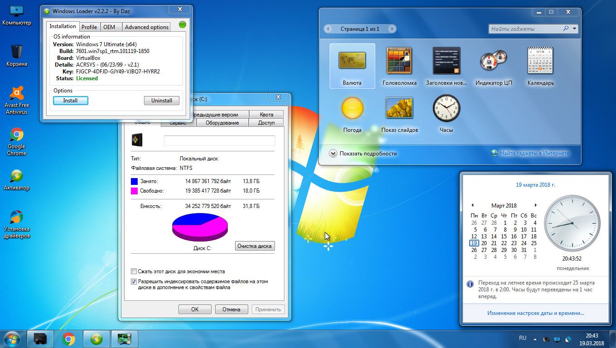Open the Корзина recycle bin icon
The image size is (616, 348).
17,55
